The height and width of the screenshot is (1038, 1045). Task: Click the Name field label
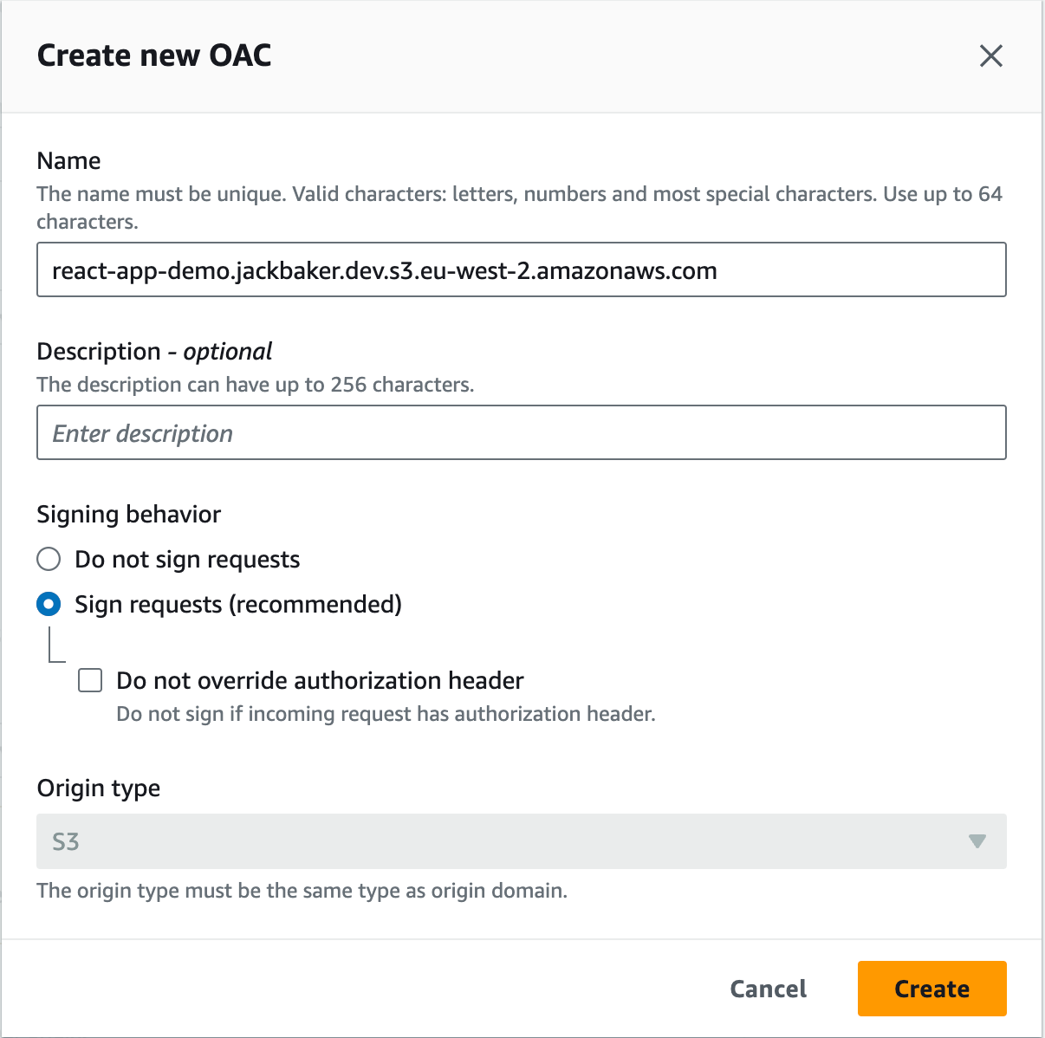tap(68, 161)
